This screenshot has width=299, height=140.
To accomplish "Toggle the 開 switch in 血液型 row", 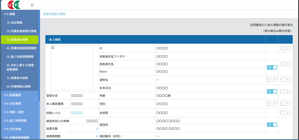I will point(286,113).
